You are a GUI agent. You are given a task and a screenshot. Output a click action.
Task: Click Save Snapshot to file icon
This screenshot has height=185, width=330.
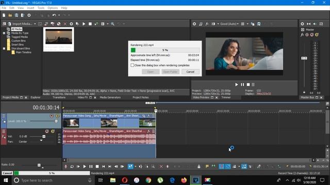259,24
